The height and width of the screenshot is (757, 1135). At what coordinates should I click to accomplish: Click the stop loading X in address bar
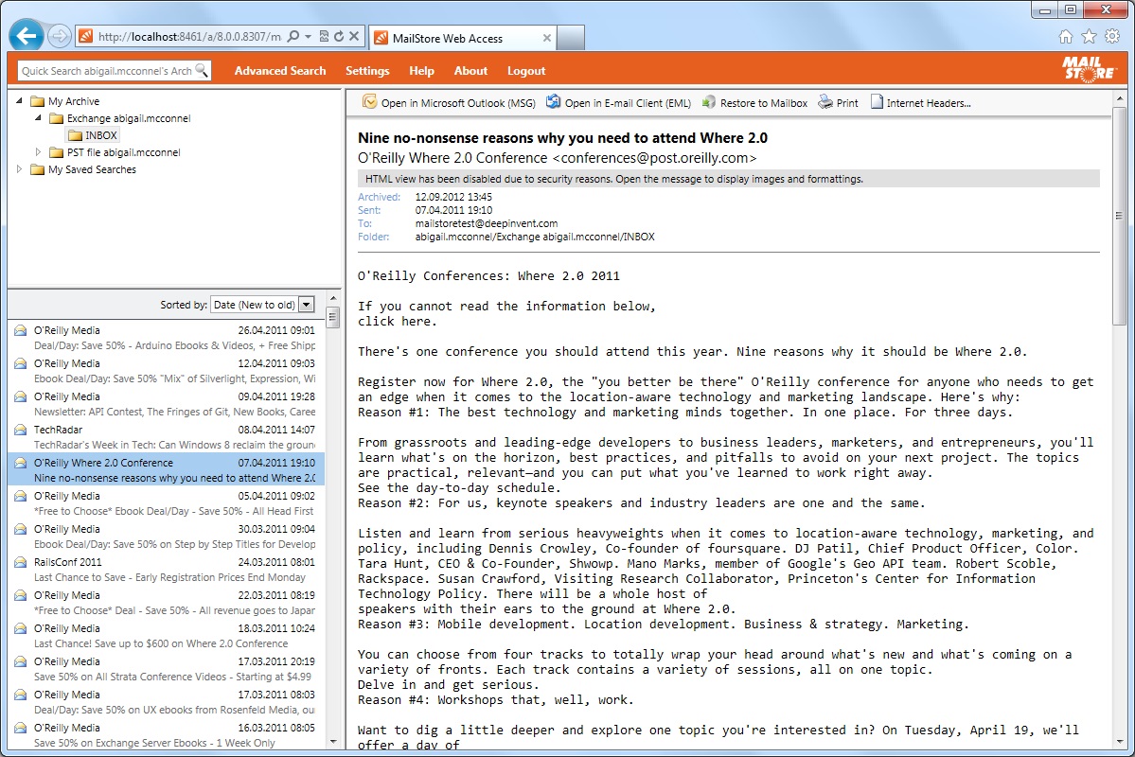pyautogui.click(x=354, y=36)
